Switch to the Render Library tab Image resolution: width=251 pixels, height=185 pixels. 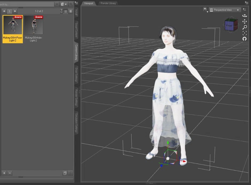click(108, 3)
